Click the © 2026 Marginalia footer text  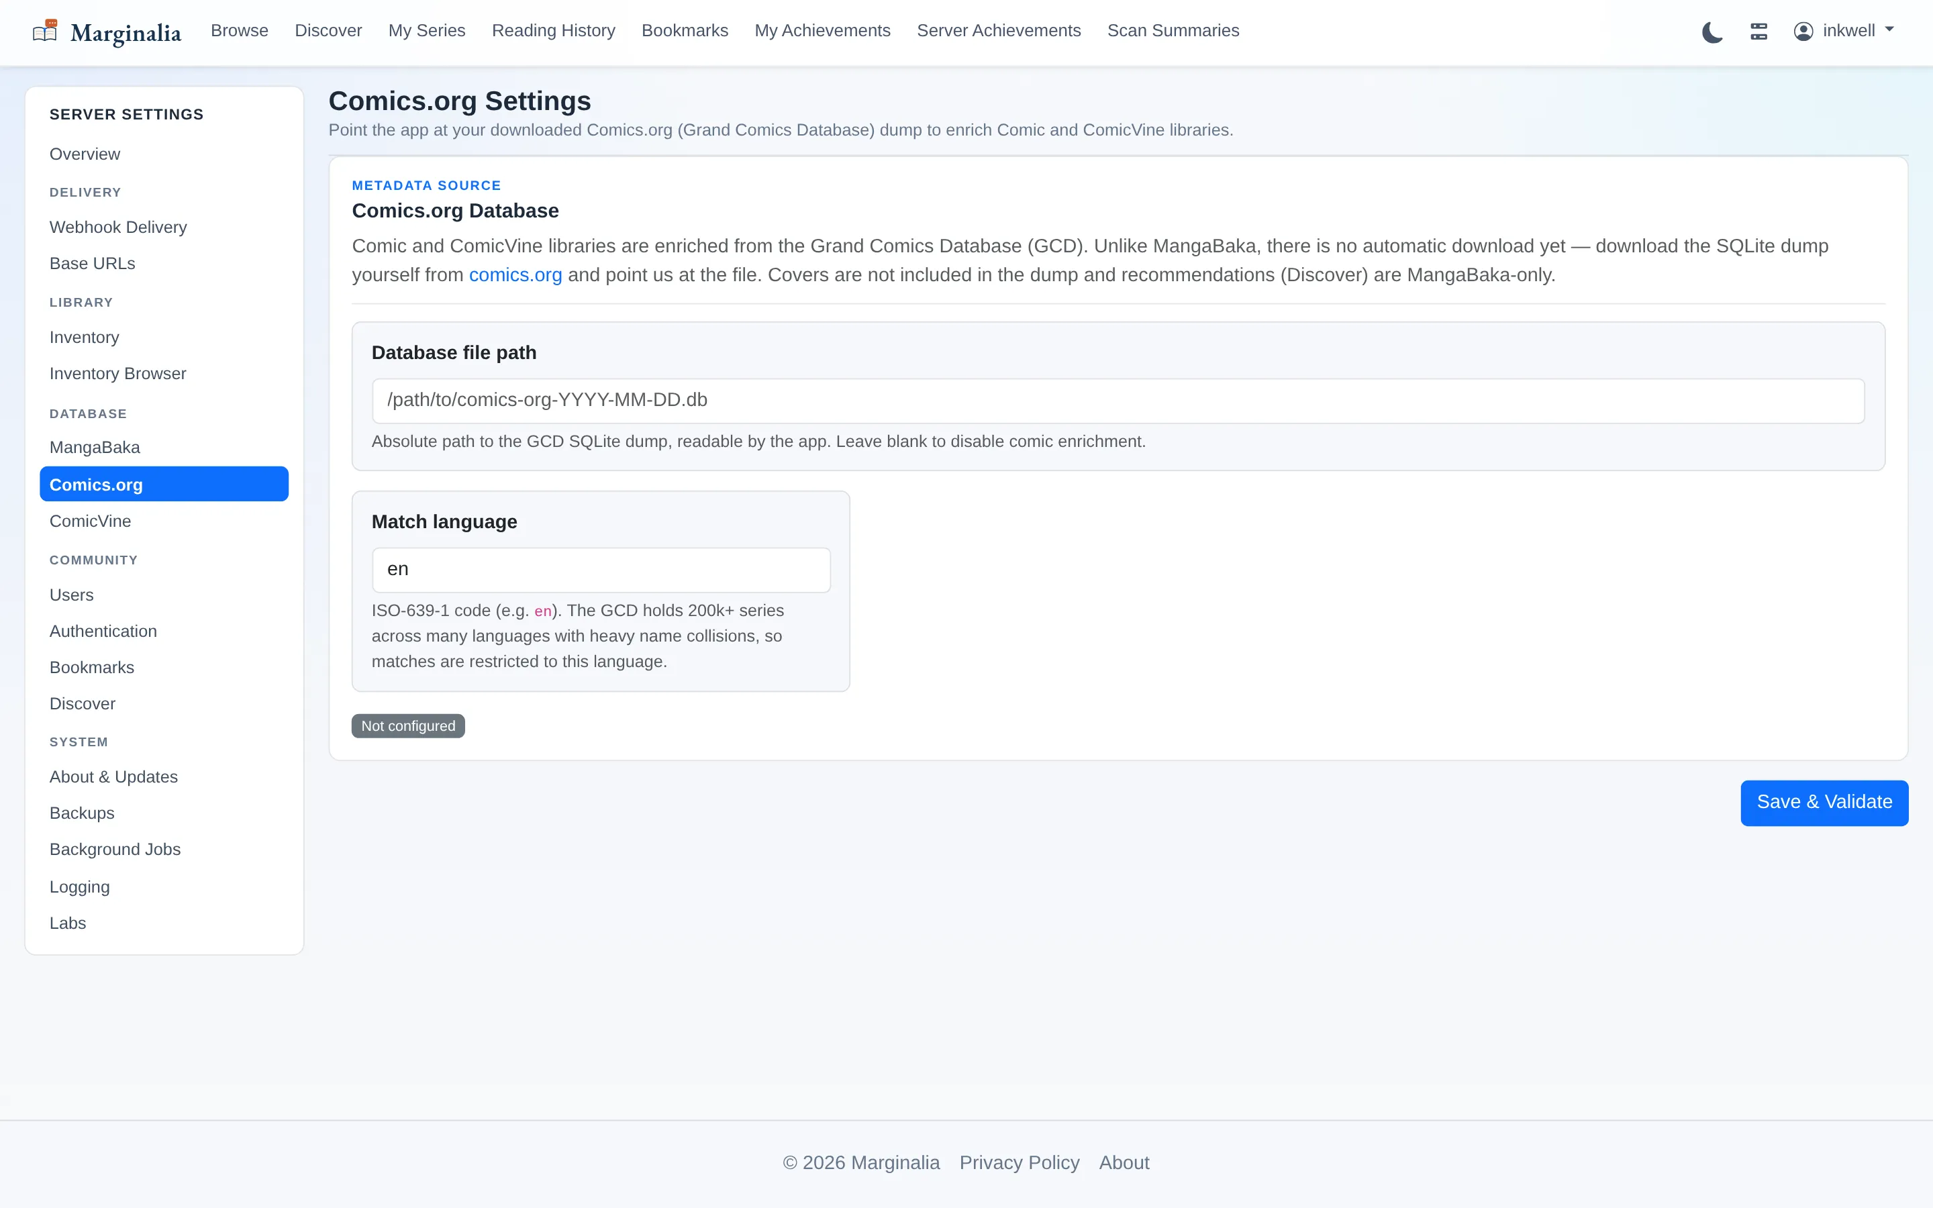click(x=861, y=1163)
